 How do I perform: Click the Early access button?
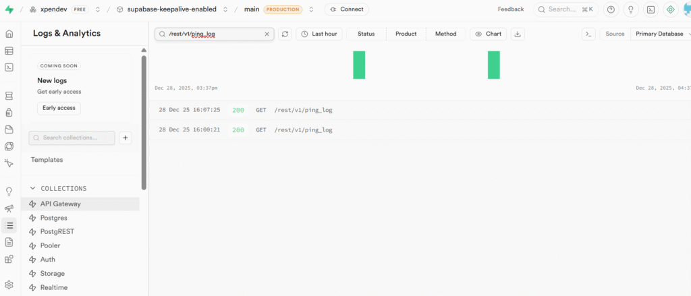(59, 108)
